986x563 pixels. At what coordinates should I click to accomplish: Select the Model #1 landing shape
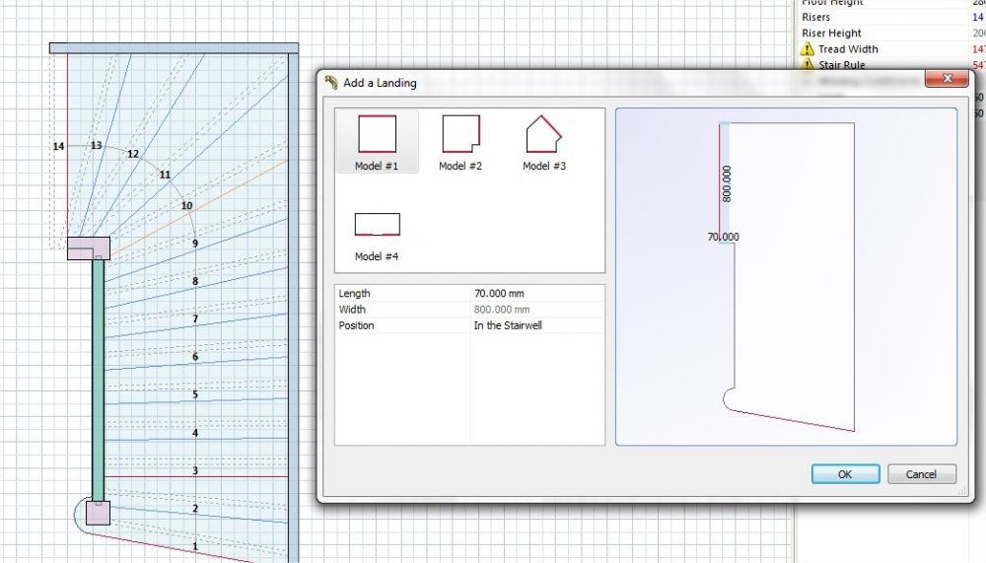(377, 142)
